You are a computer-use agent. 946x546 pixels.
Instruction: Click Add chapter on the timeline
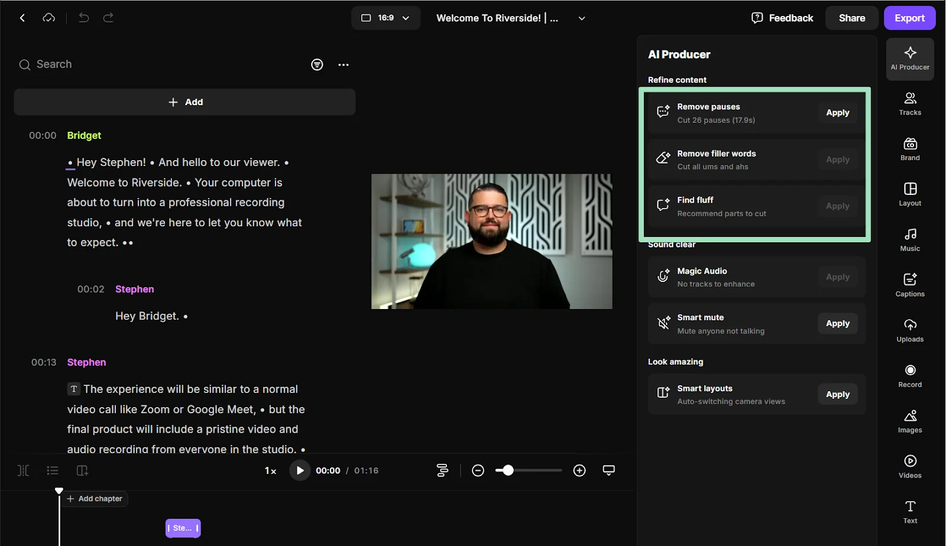tap(95, 499)
